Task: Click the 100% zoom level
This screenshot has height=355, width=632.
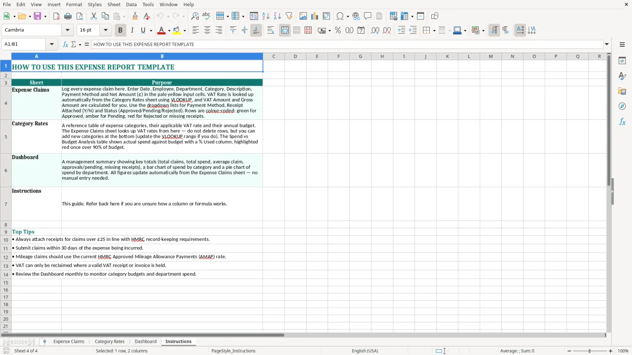Action: pyautogui.click(x=623, y=351)
